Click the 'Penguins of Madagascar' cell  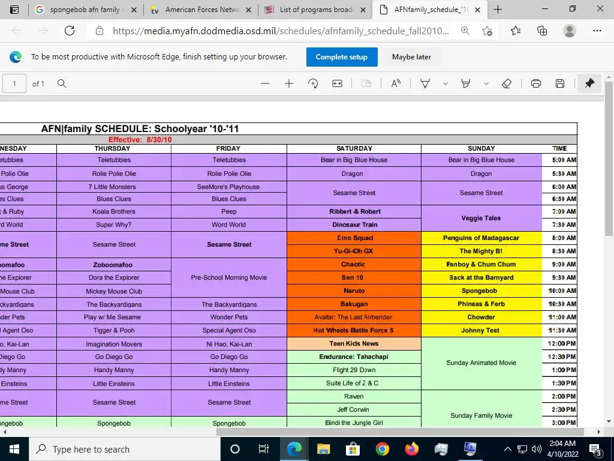[x=481, y=238]
